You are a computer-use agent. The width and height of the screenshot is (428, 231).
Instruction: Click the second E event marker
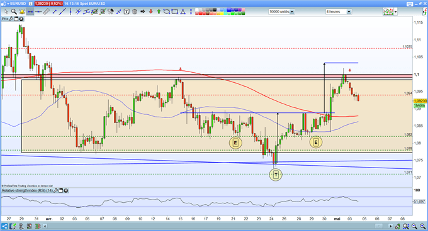click(316, 142)
